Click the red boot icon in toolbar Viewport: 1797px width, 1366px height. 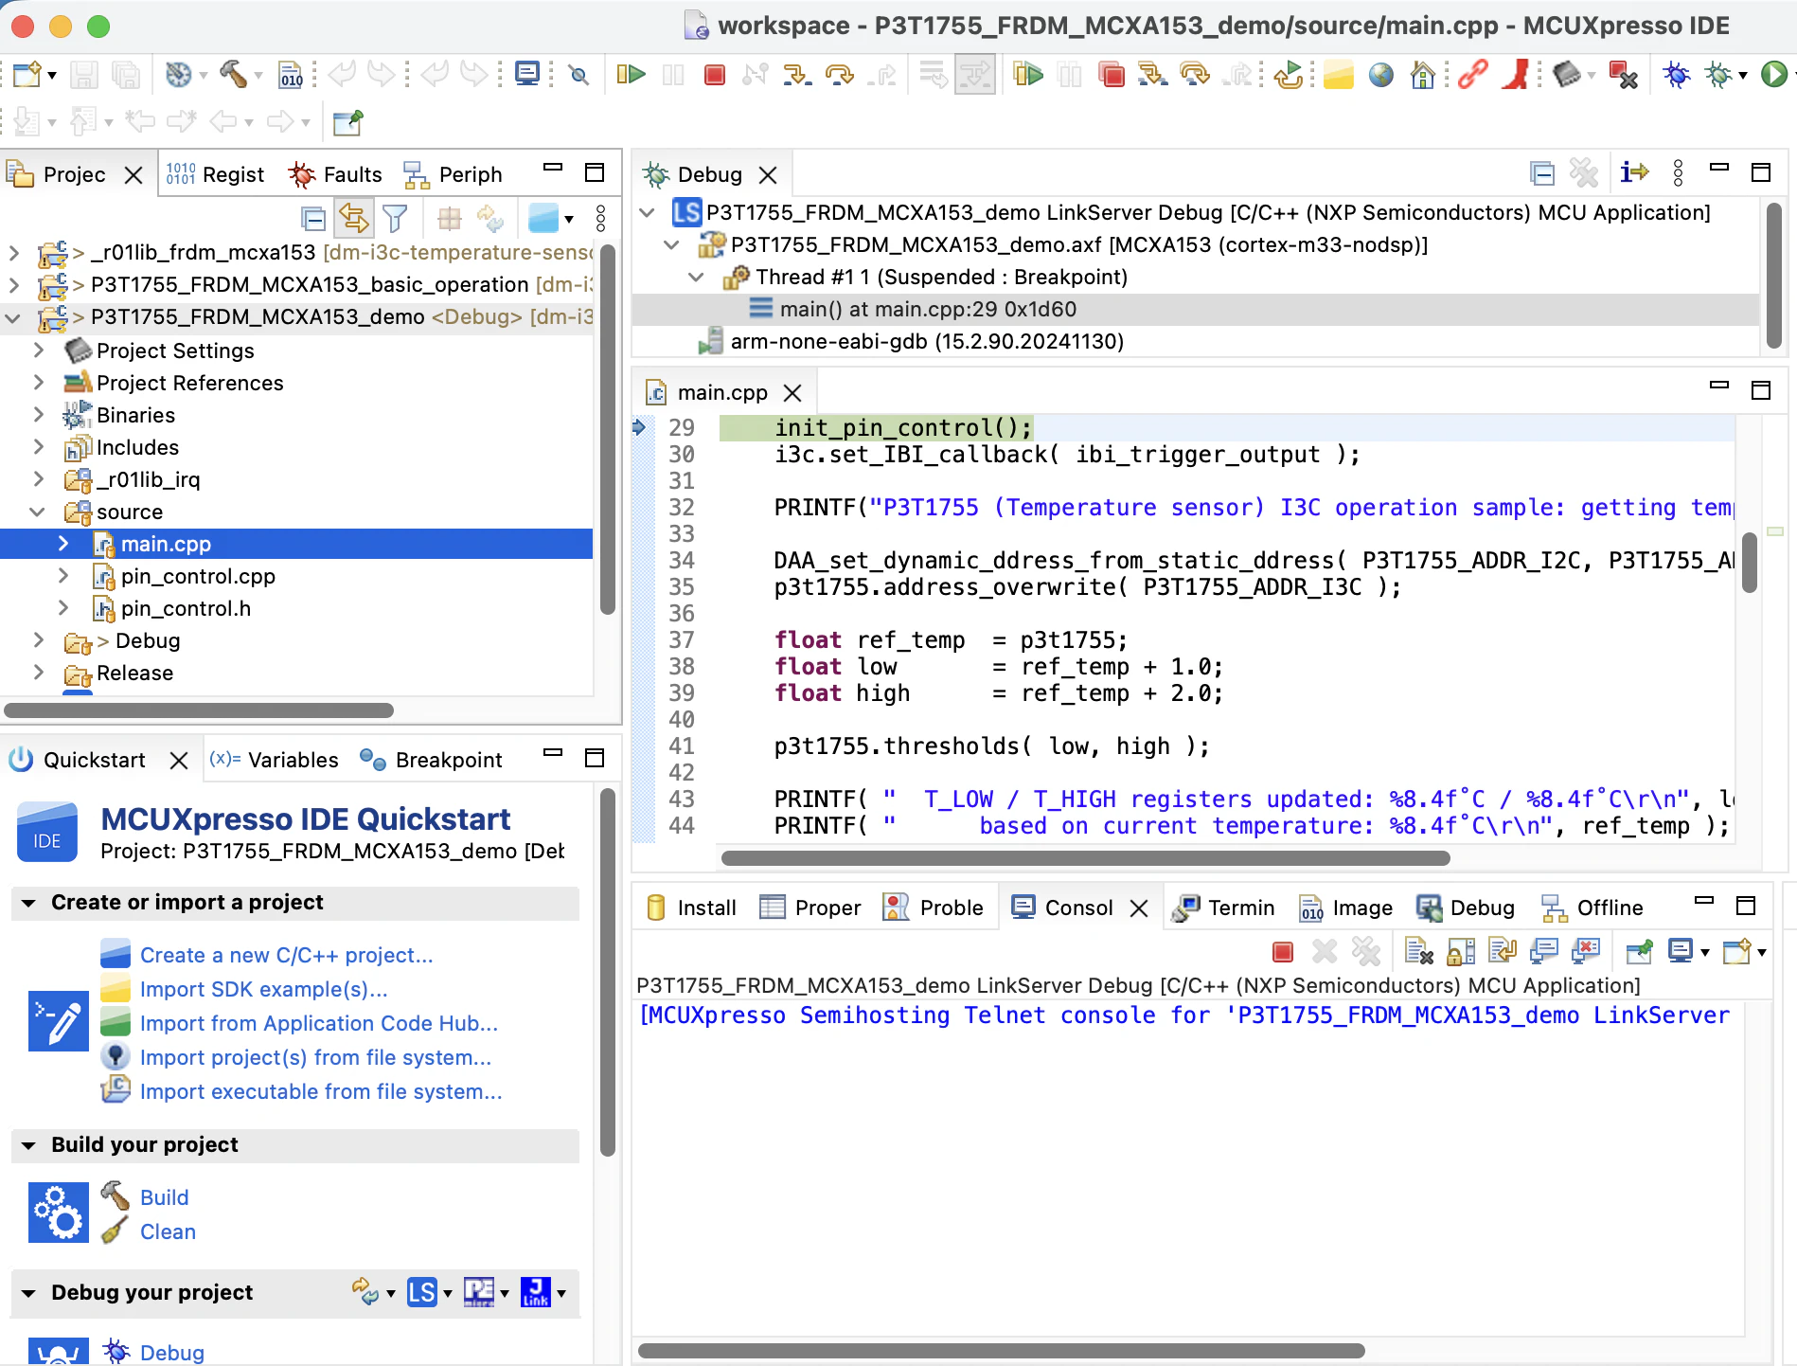pyautogui.click(x=1516, y=74)
